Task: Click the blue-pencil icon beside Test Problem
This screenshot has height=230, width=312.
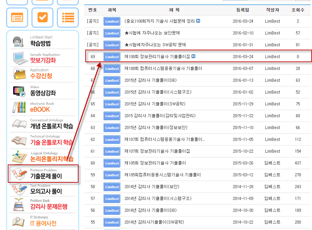Action: click(x=19, y=189)
